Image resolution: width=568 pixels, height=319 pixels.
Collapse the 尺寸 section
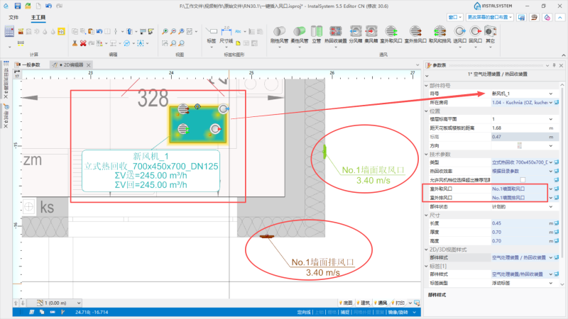[x=427, y=216]
